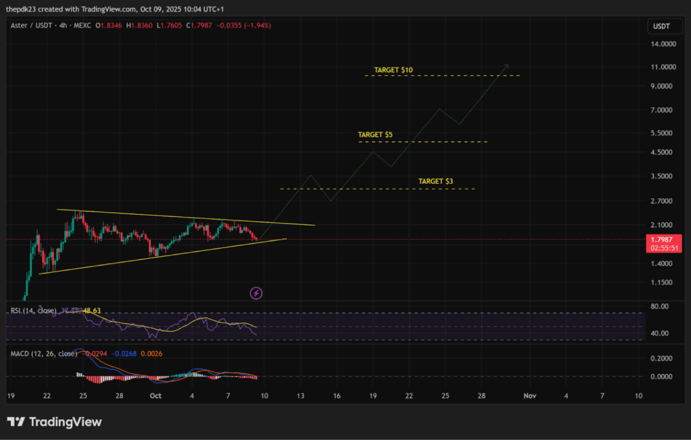Click the Oct label on the time axis
This screenshot has width=691, height=440.
click(155, 396)
